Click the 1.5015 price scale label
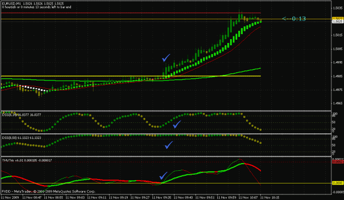344x200 pixels. 337,35
